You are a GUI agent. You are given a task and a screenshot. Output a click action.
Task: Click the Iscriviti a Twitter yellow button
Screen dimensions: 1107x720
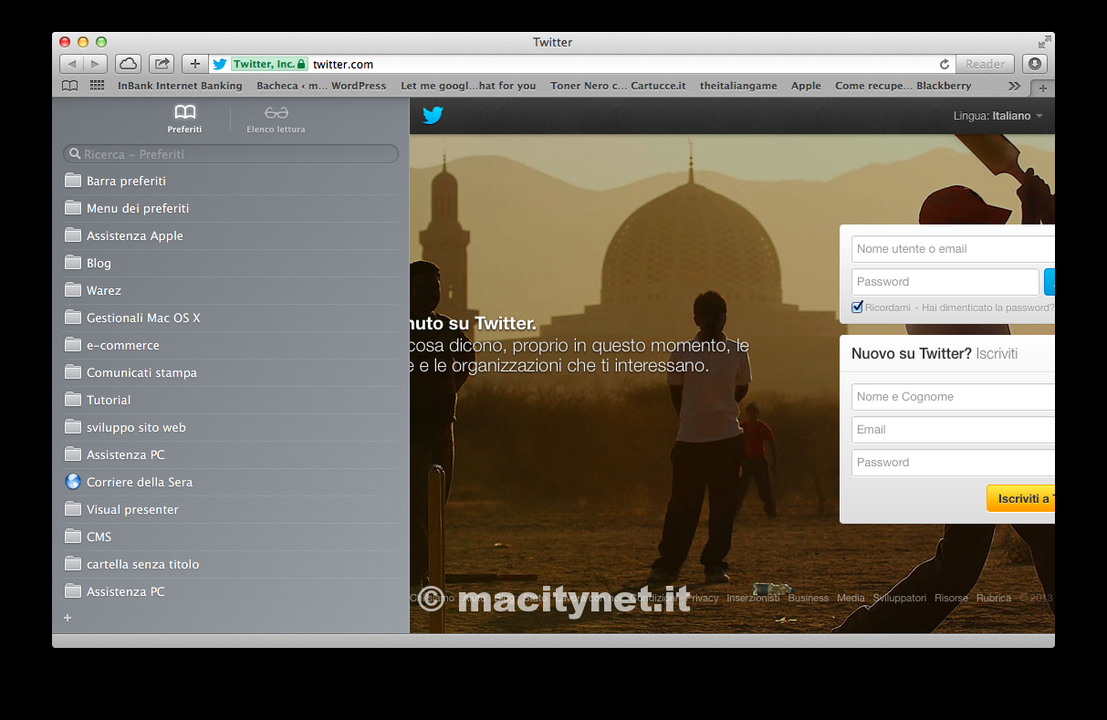pyautogui.click(x=1020, y=498)
